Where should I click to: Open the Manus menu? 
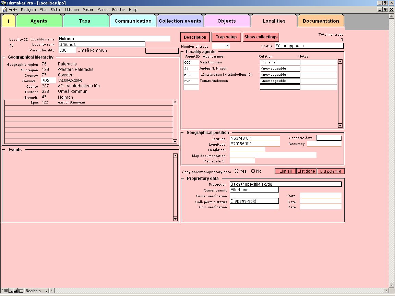tap(103, 10)
